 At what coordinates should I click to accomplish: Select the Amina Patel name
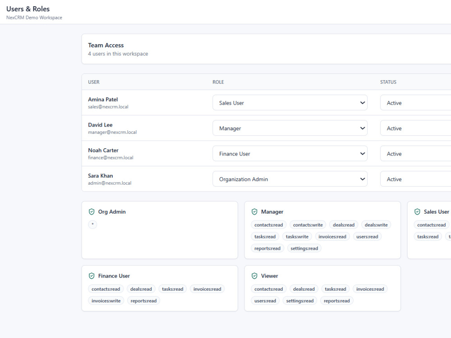pyautogui.click(x=103, y=100)
